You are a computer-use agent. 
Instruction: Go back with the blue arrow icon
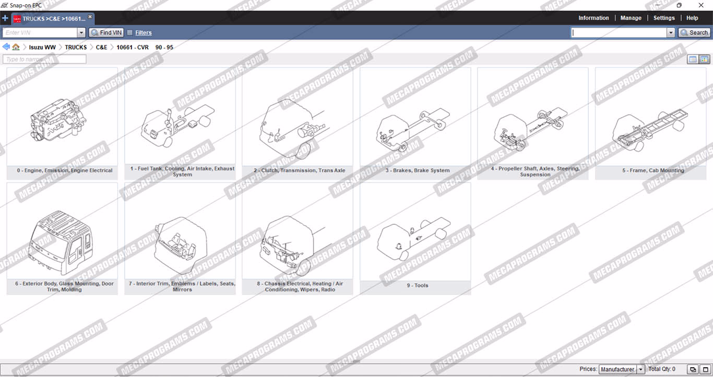click(6, 47)
